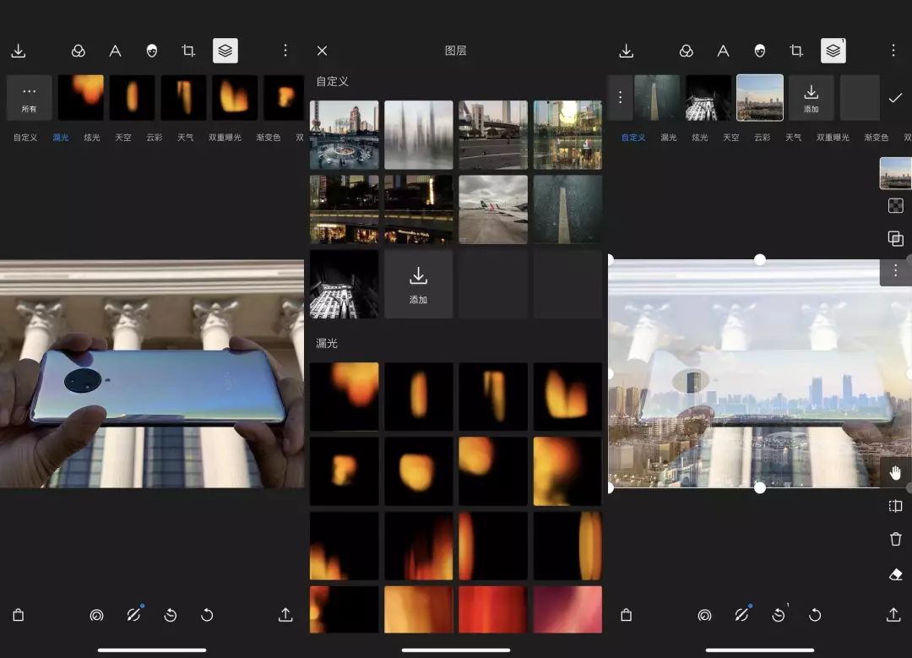Expand the 所有 all-categories button
The height and width of the screenshot is (658, 912).
30,98
